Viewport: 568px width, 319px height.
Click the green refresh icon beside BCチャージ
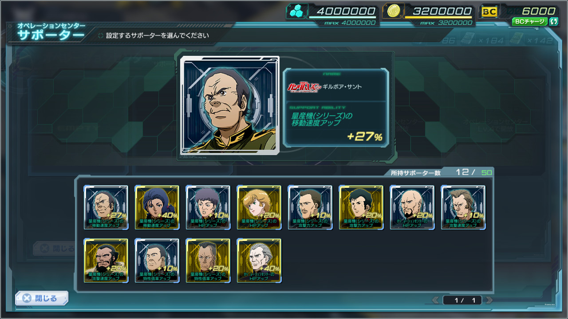pos(553,21)
